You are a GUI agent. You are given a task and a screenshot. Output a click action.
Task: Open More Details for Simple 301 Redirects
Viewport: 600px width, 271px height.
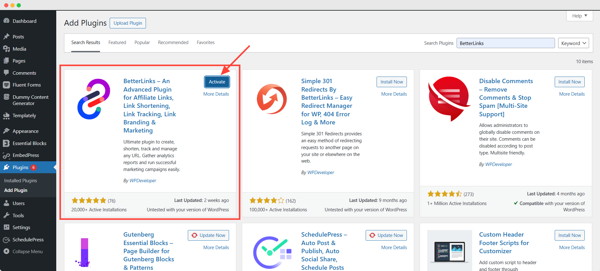point(394,94)
